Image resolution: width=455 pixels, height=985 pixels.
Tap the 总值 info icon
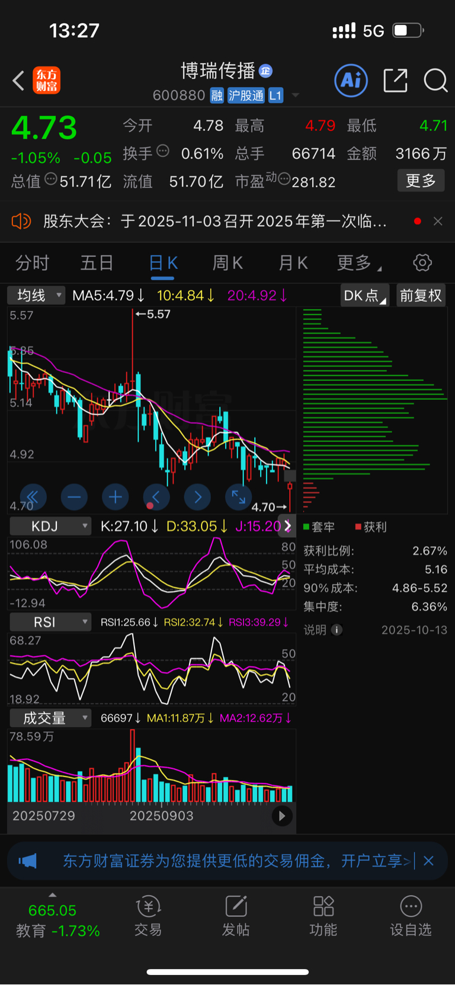(51, 179)
